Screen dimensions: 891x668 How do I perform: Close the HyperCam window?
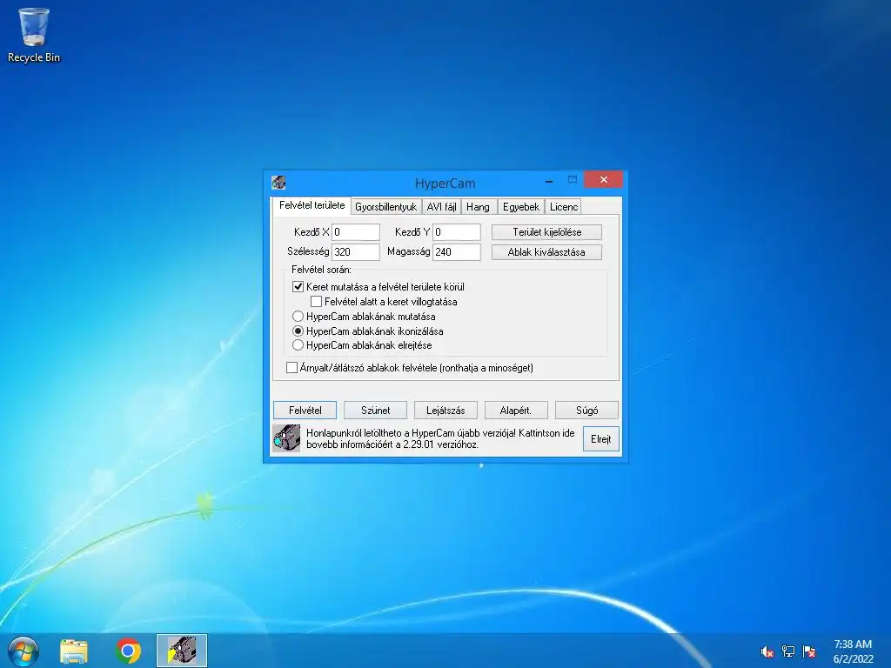pyautogui.click(x=604, y=179)
